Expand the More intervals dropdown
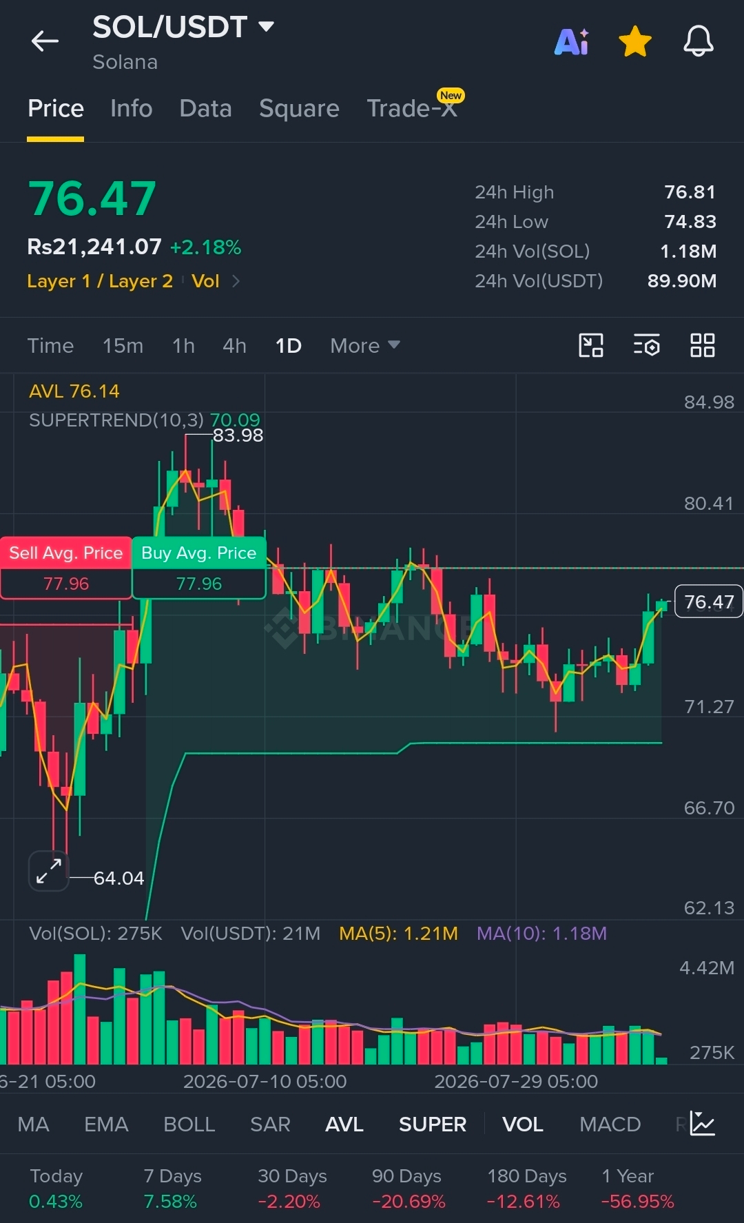Screen dimensions: 744x1223 tap(364, 346)
